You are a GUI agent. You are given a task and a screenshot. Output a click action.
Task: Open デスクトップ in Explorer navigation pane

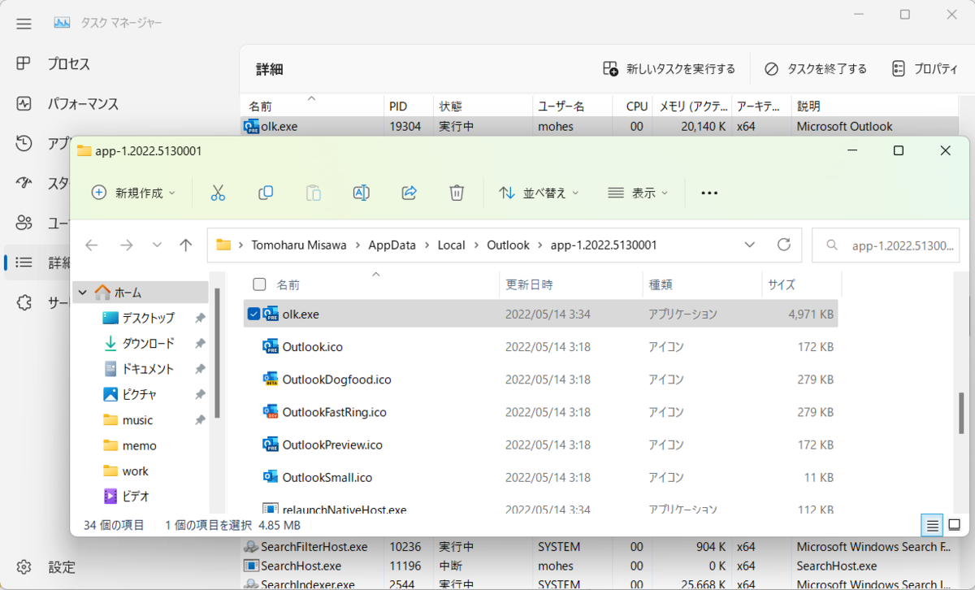pyautogui.click(x=141, y=318)
